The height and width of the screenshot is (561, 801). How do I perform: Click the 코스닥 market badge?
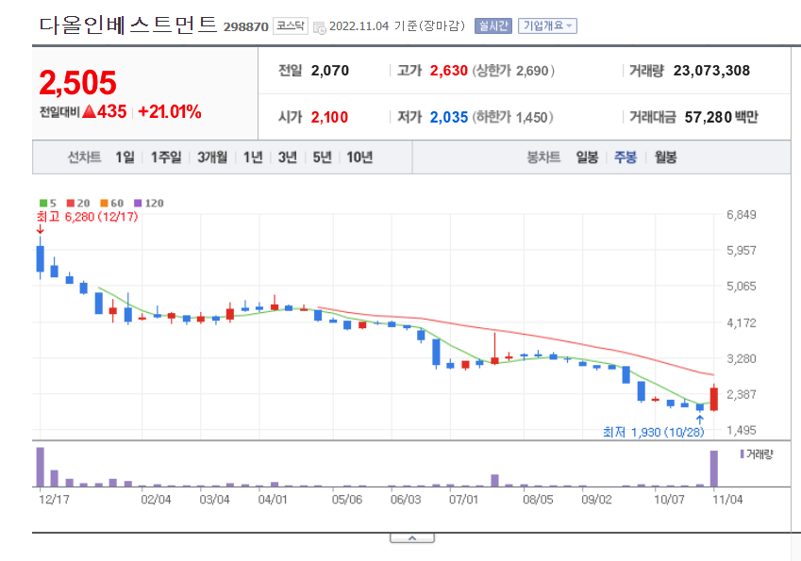291,25
